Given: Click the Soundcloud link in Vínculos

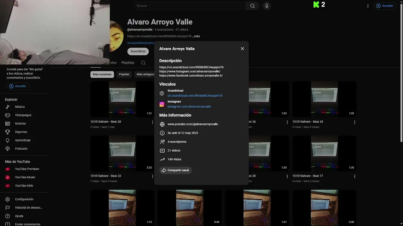Looking at the screenshot, I should pos(195,96).
